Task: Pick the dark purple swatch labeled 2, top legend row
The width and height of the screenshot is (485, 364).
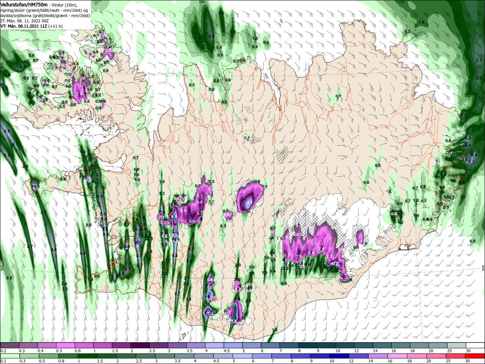Action: click(x=140, y=345)
